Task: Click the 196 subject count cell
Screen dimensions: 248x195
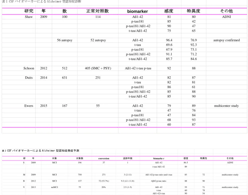Action: point(80,163)
